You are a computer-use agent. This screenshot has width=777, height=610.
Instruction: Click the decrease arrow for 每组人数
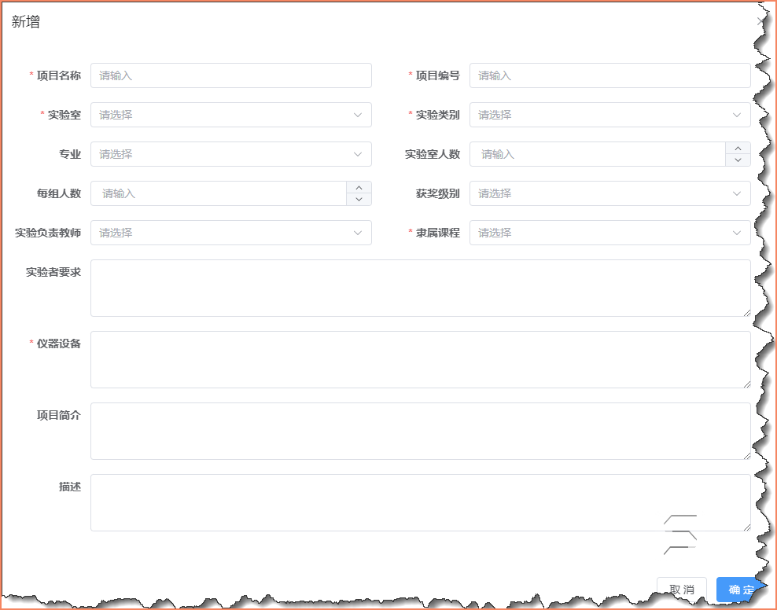(359, 198)
